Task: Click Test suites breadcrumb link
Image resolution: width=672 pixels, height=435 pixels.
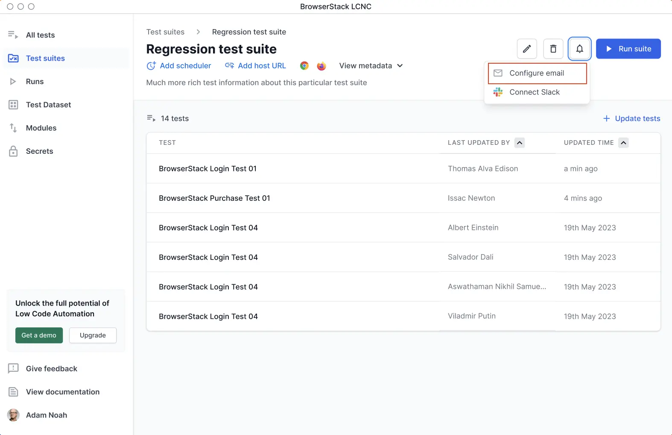Action: [x=165, y=32]
